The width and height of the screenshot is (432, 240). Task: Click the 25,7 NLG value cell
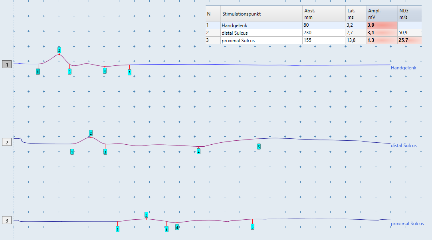[410, 40]
